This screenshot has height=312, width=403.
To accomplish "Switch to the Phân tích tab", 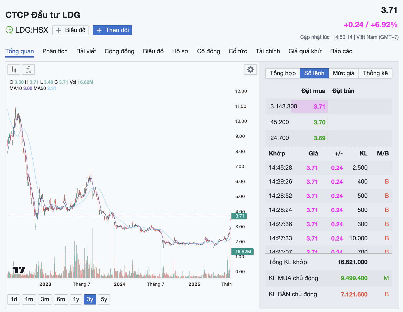I will (x=55, y=51).
